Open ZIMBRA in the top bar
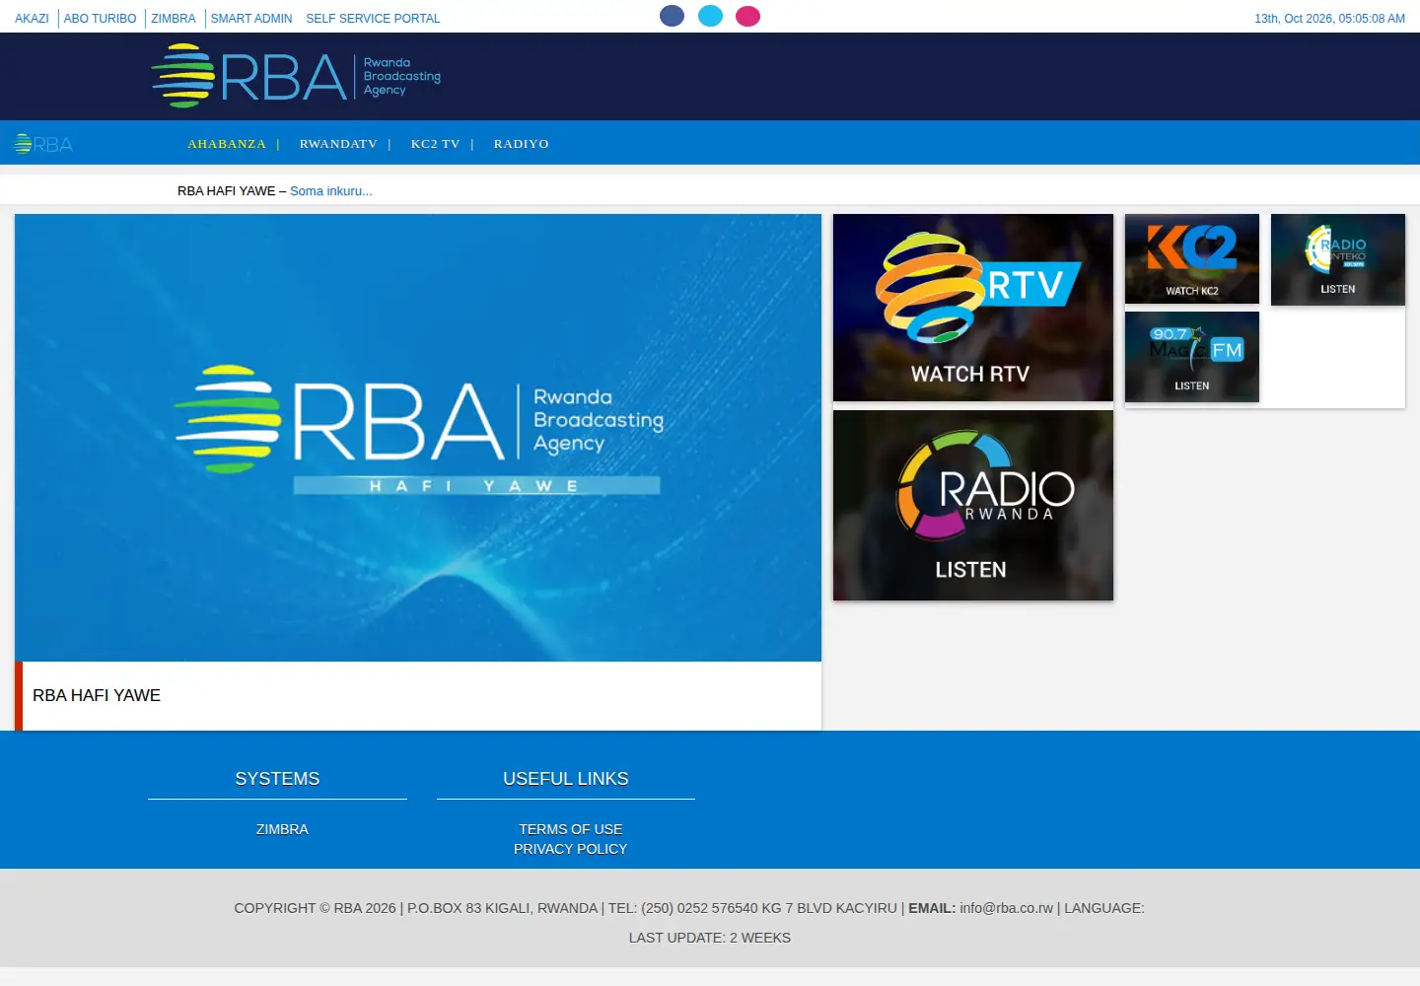This screenshot has width=1420, height=986. [174, 19]
